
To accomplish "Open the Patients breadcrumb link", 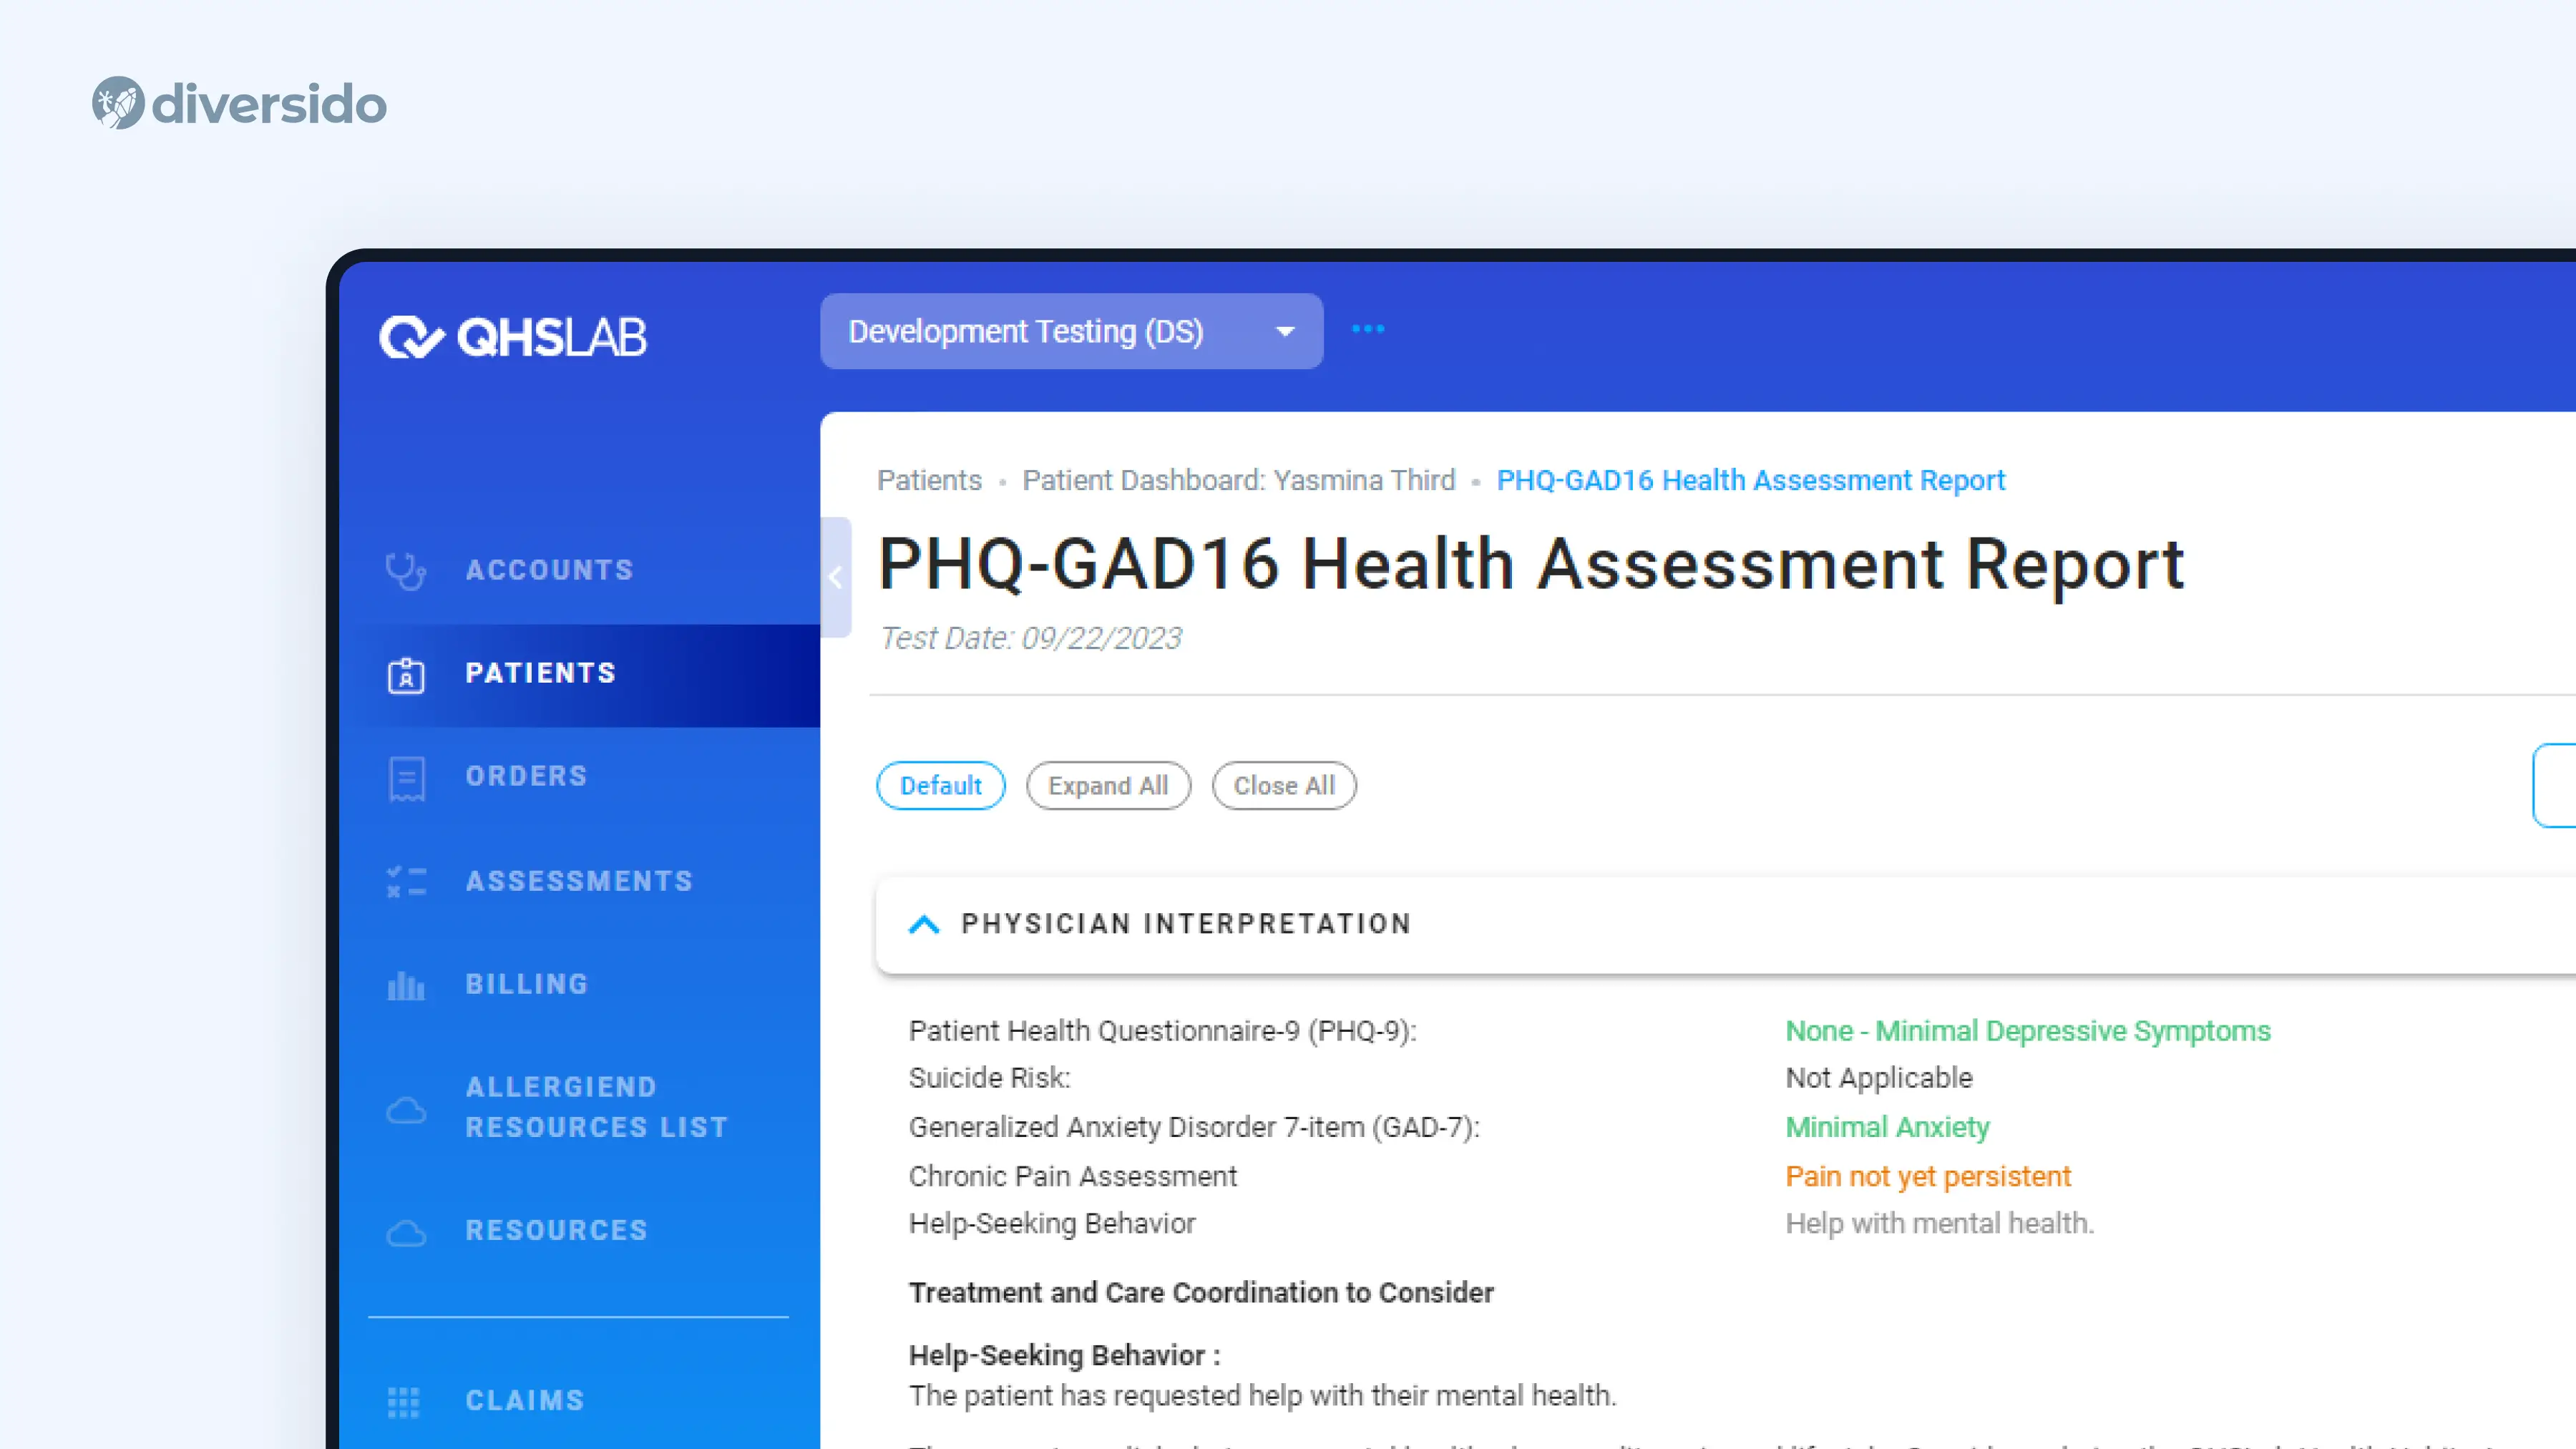I will point(929,481).
